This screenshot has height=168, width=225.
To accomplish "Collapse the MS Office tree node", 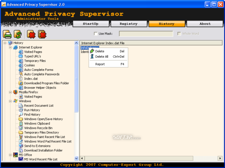I will (x=10, y=155).
